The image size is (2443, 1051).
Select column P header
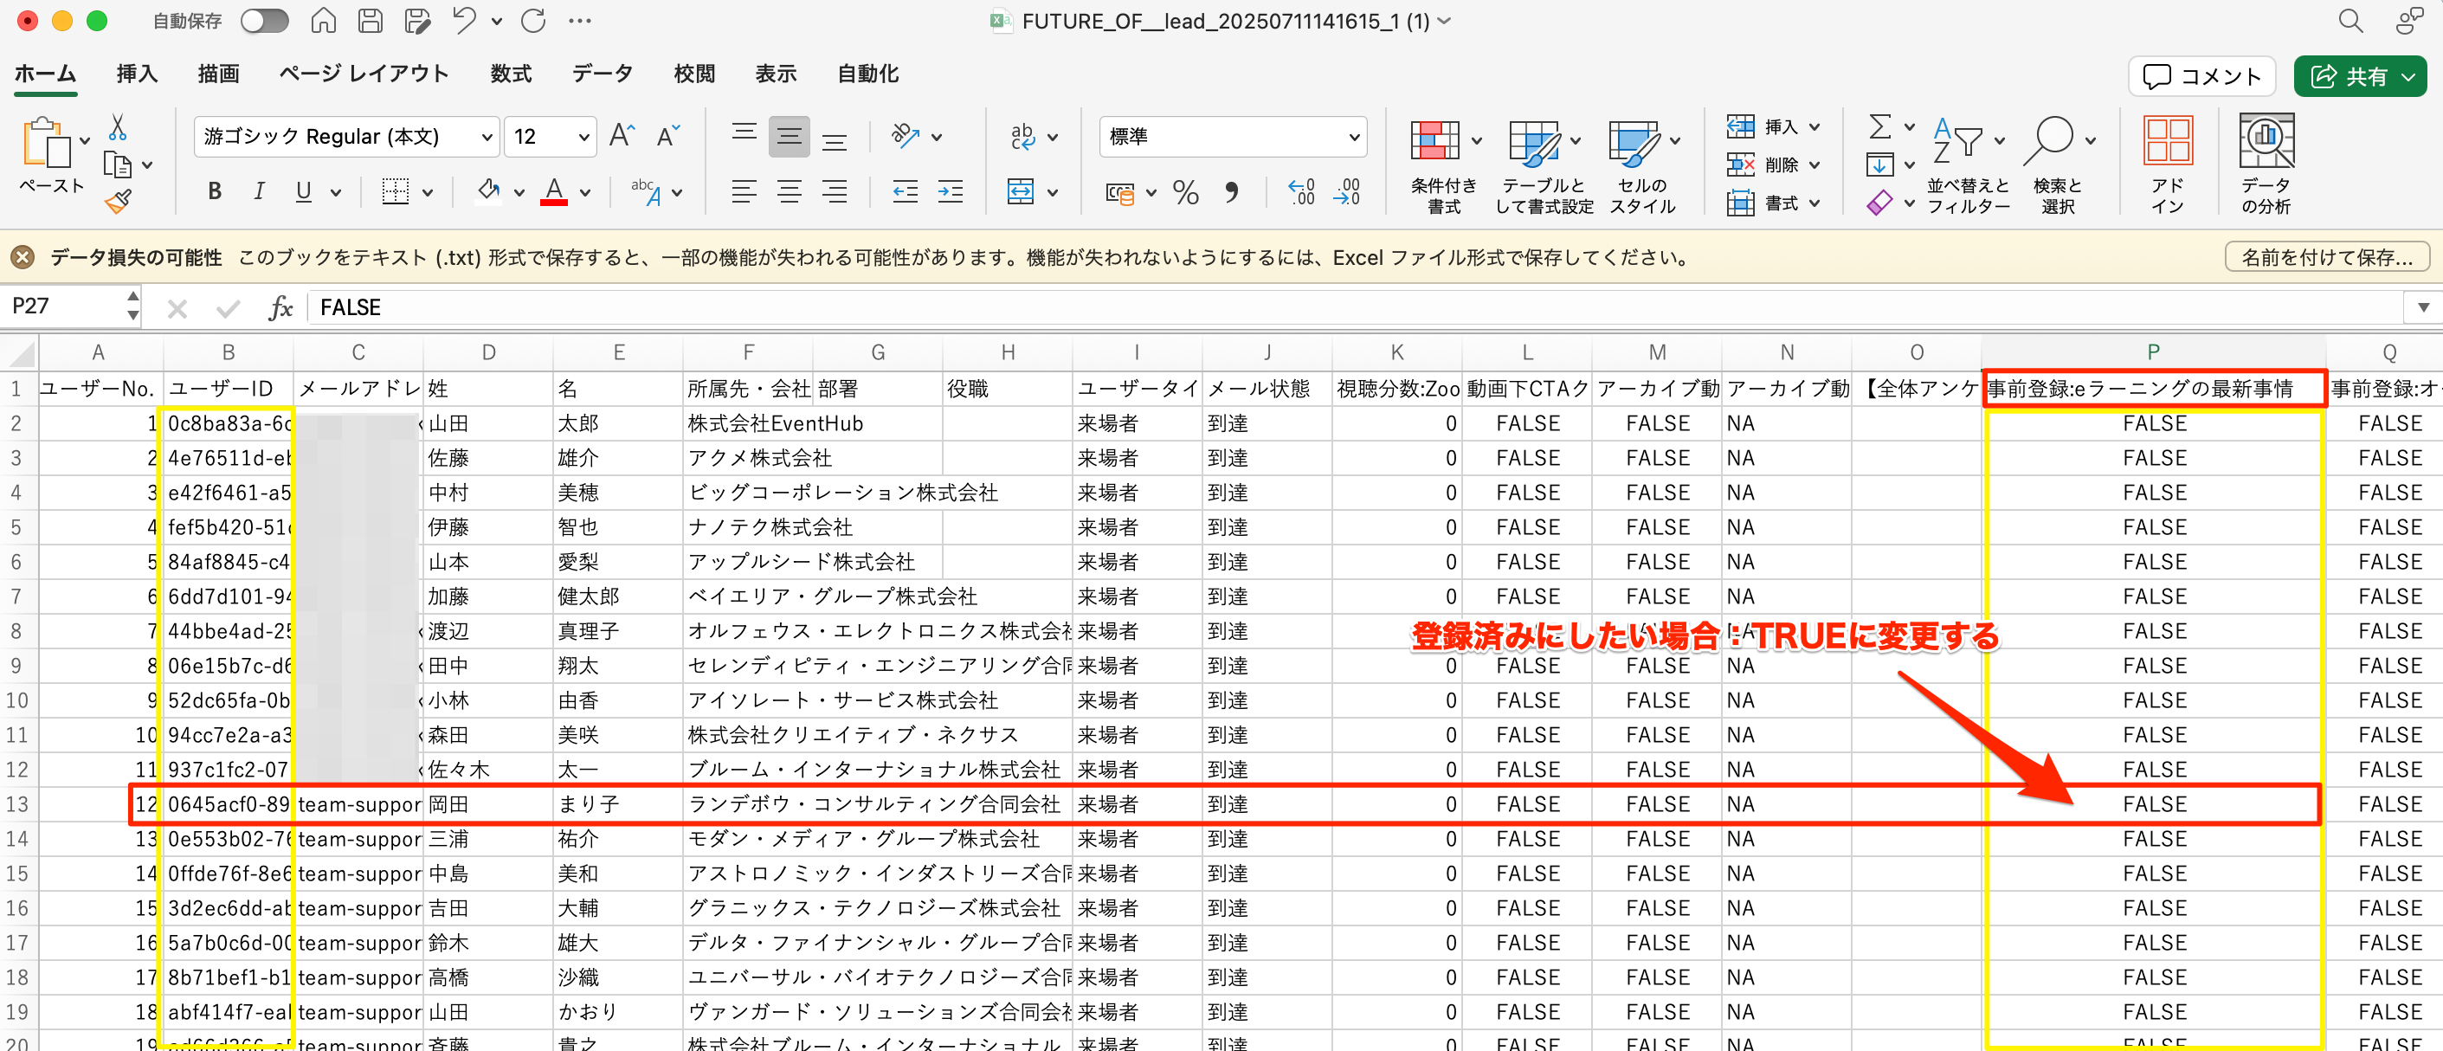pos(2153,351)
